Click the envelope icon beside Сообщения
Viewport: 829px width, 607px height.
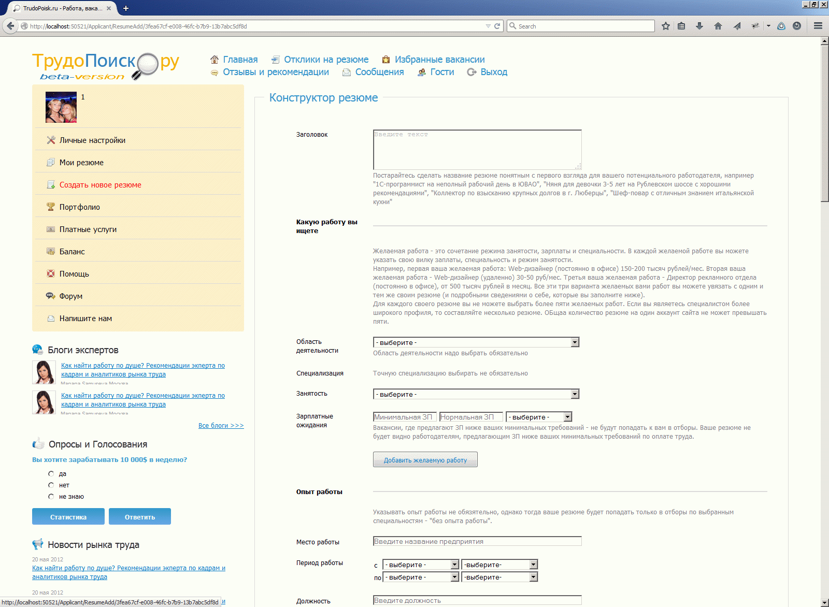347,73
